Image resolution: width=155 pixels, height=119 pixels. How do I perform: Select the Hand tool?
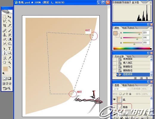(x=4, y=62)
